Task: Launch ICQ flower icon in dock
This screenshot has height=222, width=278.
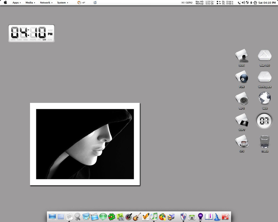Action: coord(112,217)
